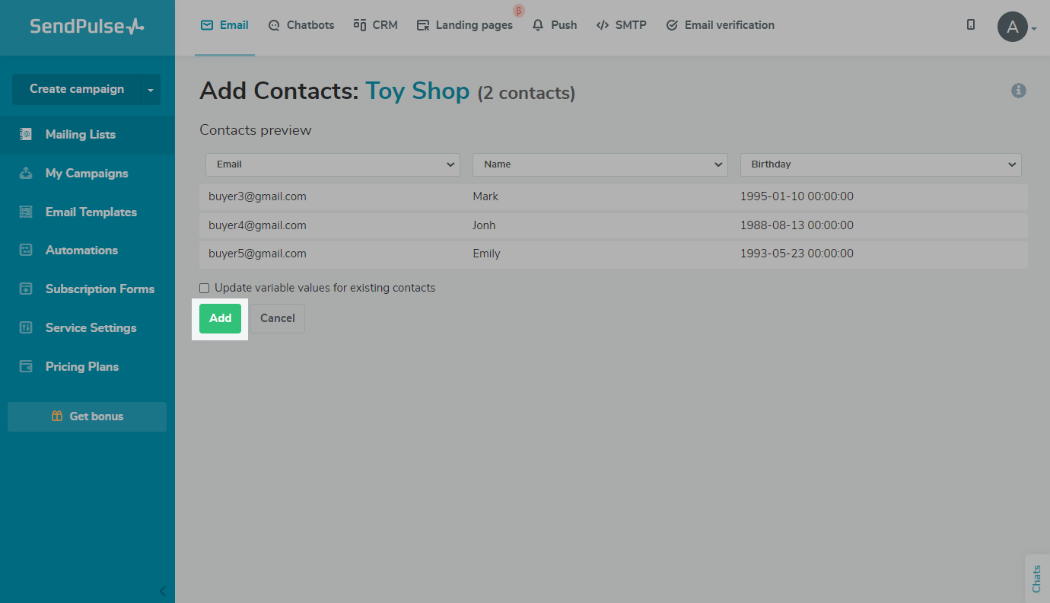Click the SendPulse logo
This screenshot has height=603, width=1050.
[x=87, y=27]
